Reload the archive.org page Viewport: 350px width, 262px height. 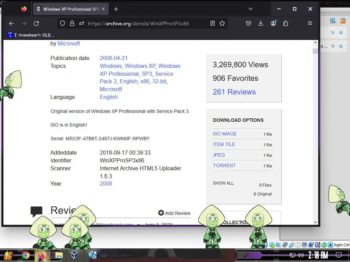click(36, 24)
